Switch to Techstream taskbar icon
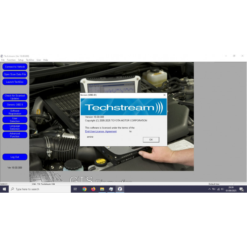The height and width of the screenshot is (247, 247). point(120,189)
